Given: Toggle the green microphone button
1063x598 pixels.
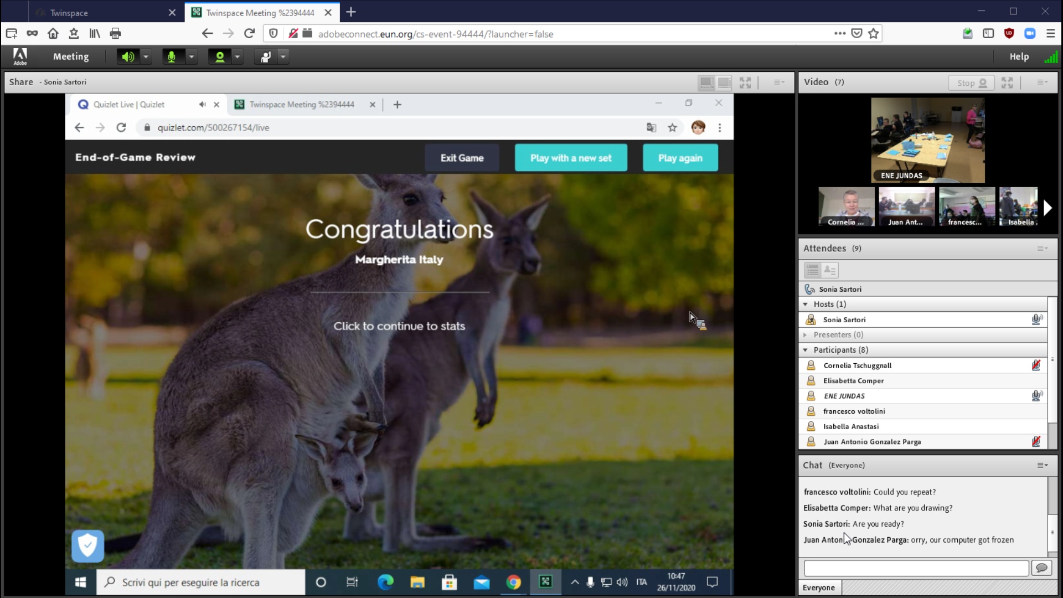Looking at the screenshot, I should tap(172, 56).
